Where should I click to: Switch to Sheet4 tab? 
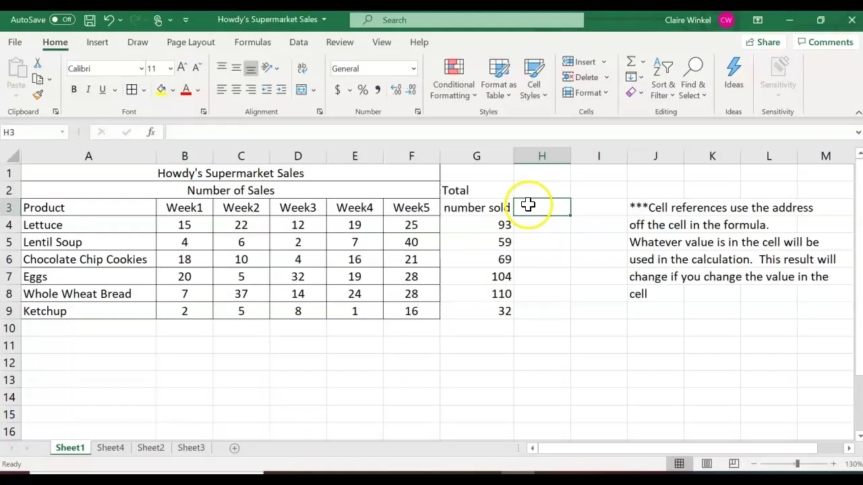[111, 447]
